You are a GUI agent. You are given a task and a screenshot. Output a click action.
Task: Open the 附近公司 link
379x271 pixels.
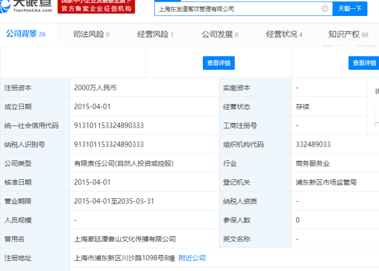click(192, 258)
